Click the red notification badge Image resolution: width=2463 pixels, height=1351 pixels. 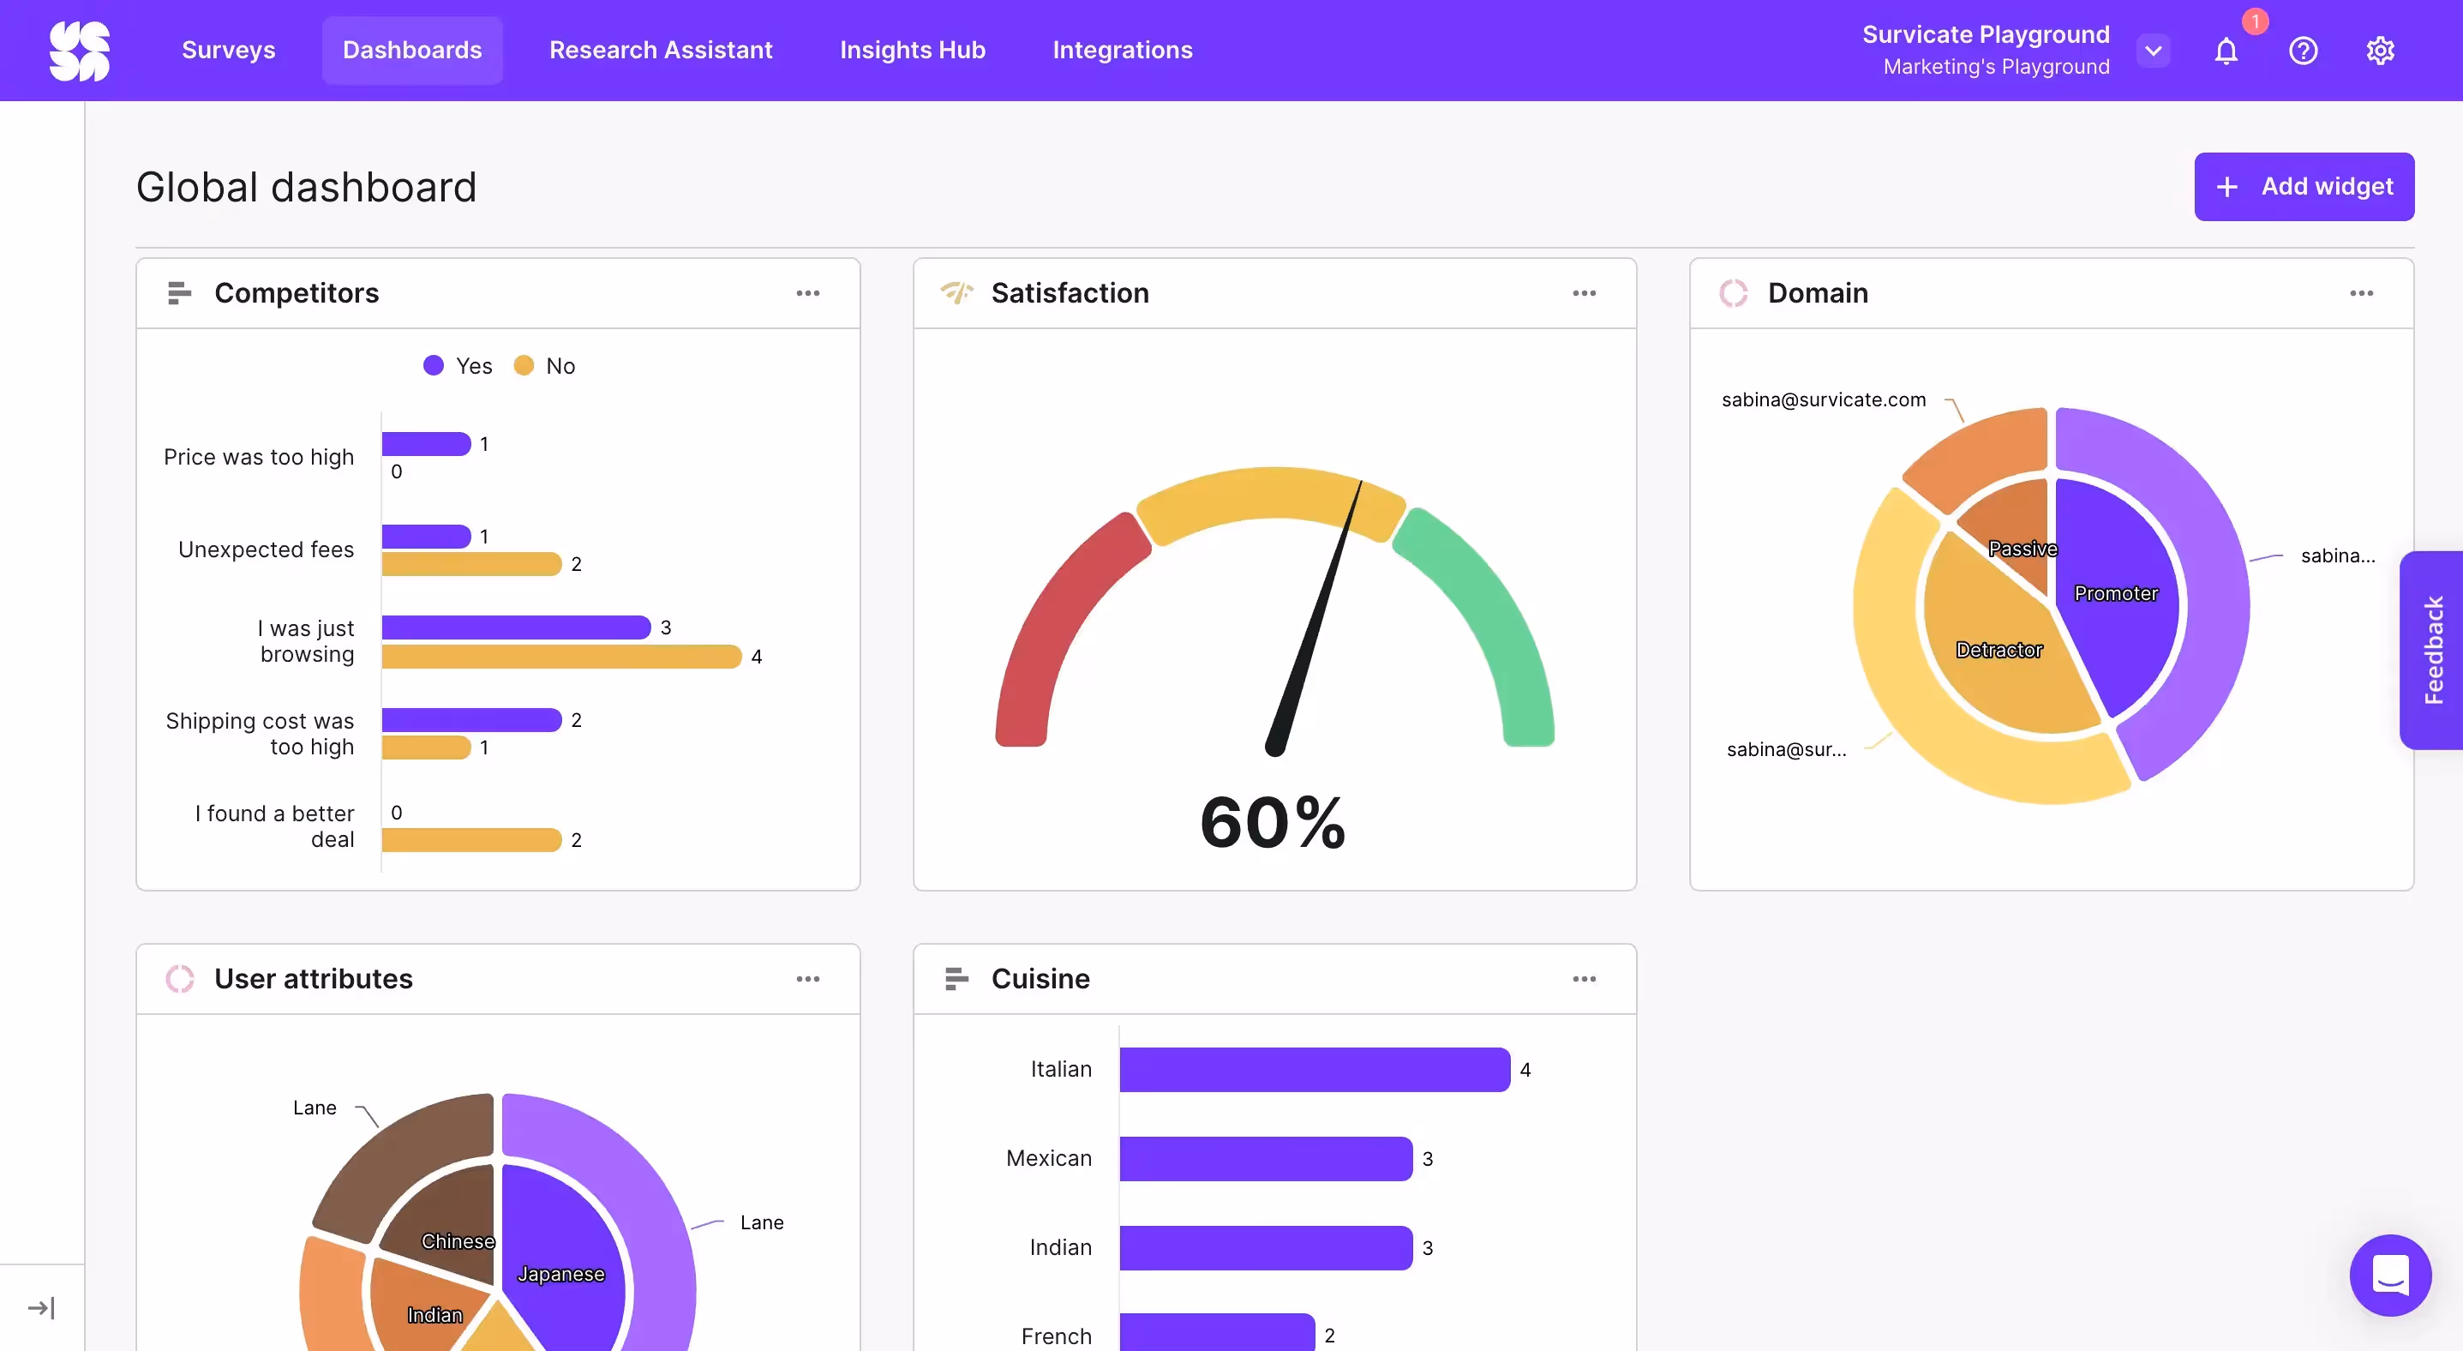point(2255,21)
